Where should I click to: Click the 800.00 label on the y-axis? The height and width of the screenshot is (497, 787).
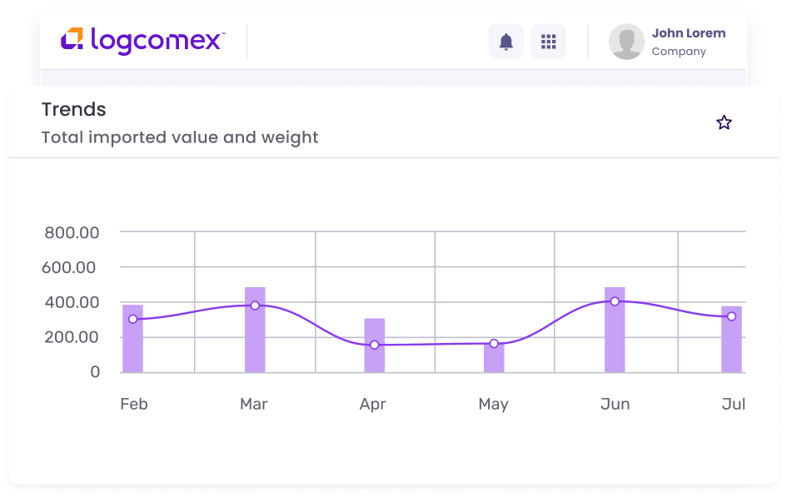pyautogui.click(x=72, y=233)
